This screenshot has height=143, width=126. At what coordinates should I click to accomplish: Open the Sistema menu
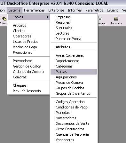pos(14,10)
